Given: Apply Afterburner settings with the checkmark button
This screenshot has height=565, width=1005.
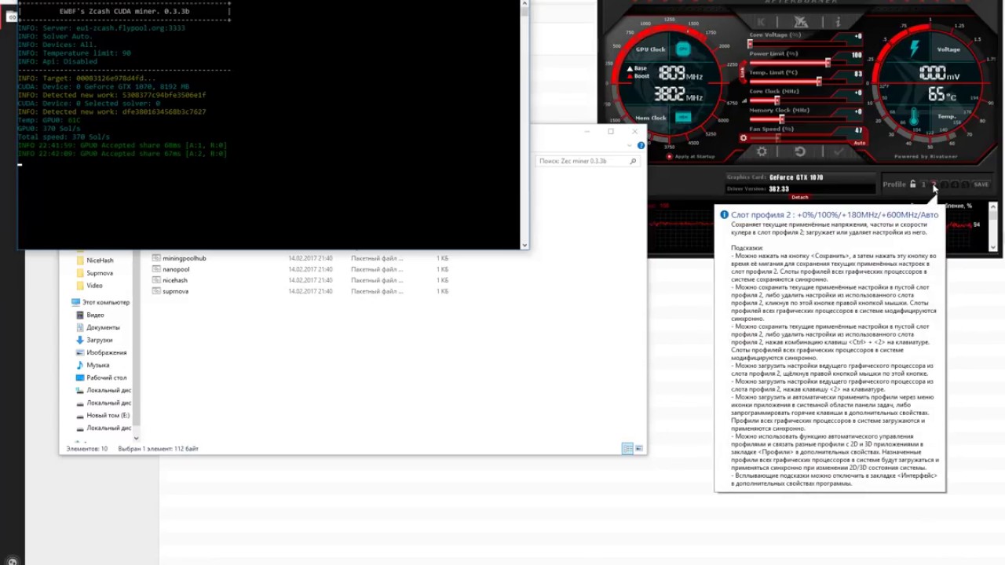Looking at the screenshot, I should pyautogui.click(x=839, y=151).
